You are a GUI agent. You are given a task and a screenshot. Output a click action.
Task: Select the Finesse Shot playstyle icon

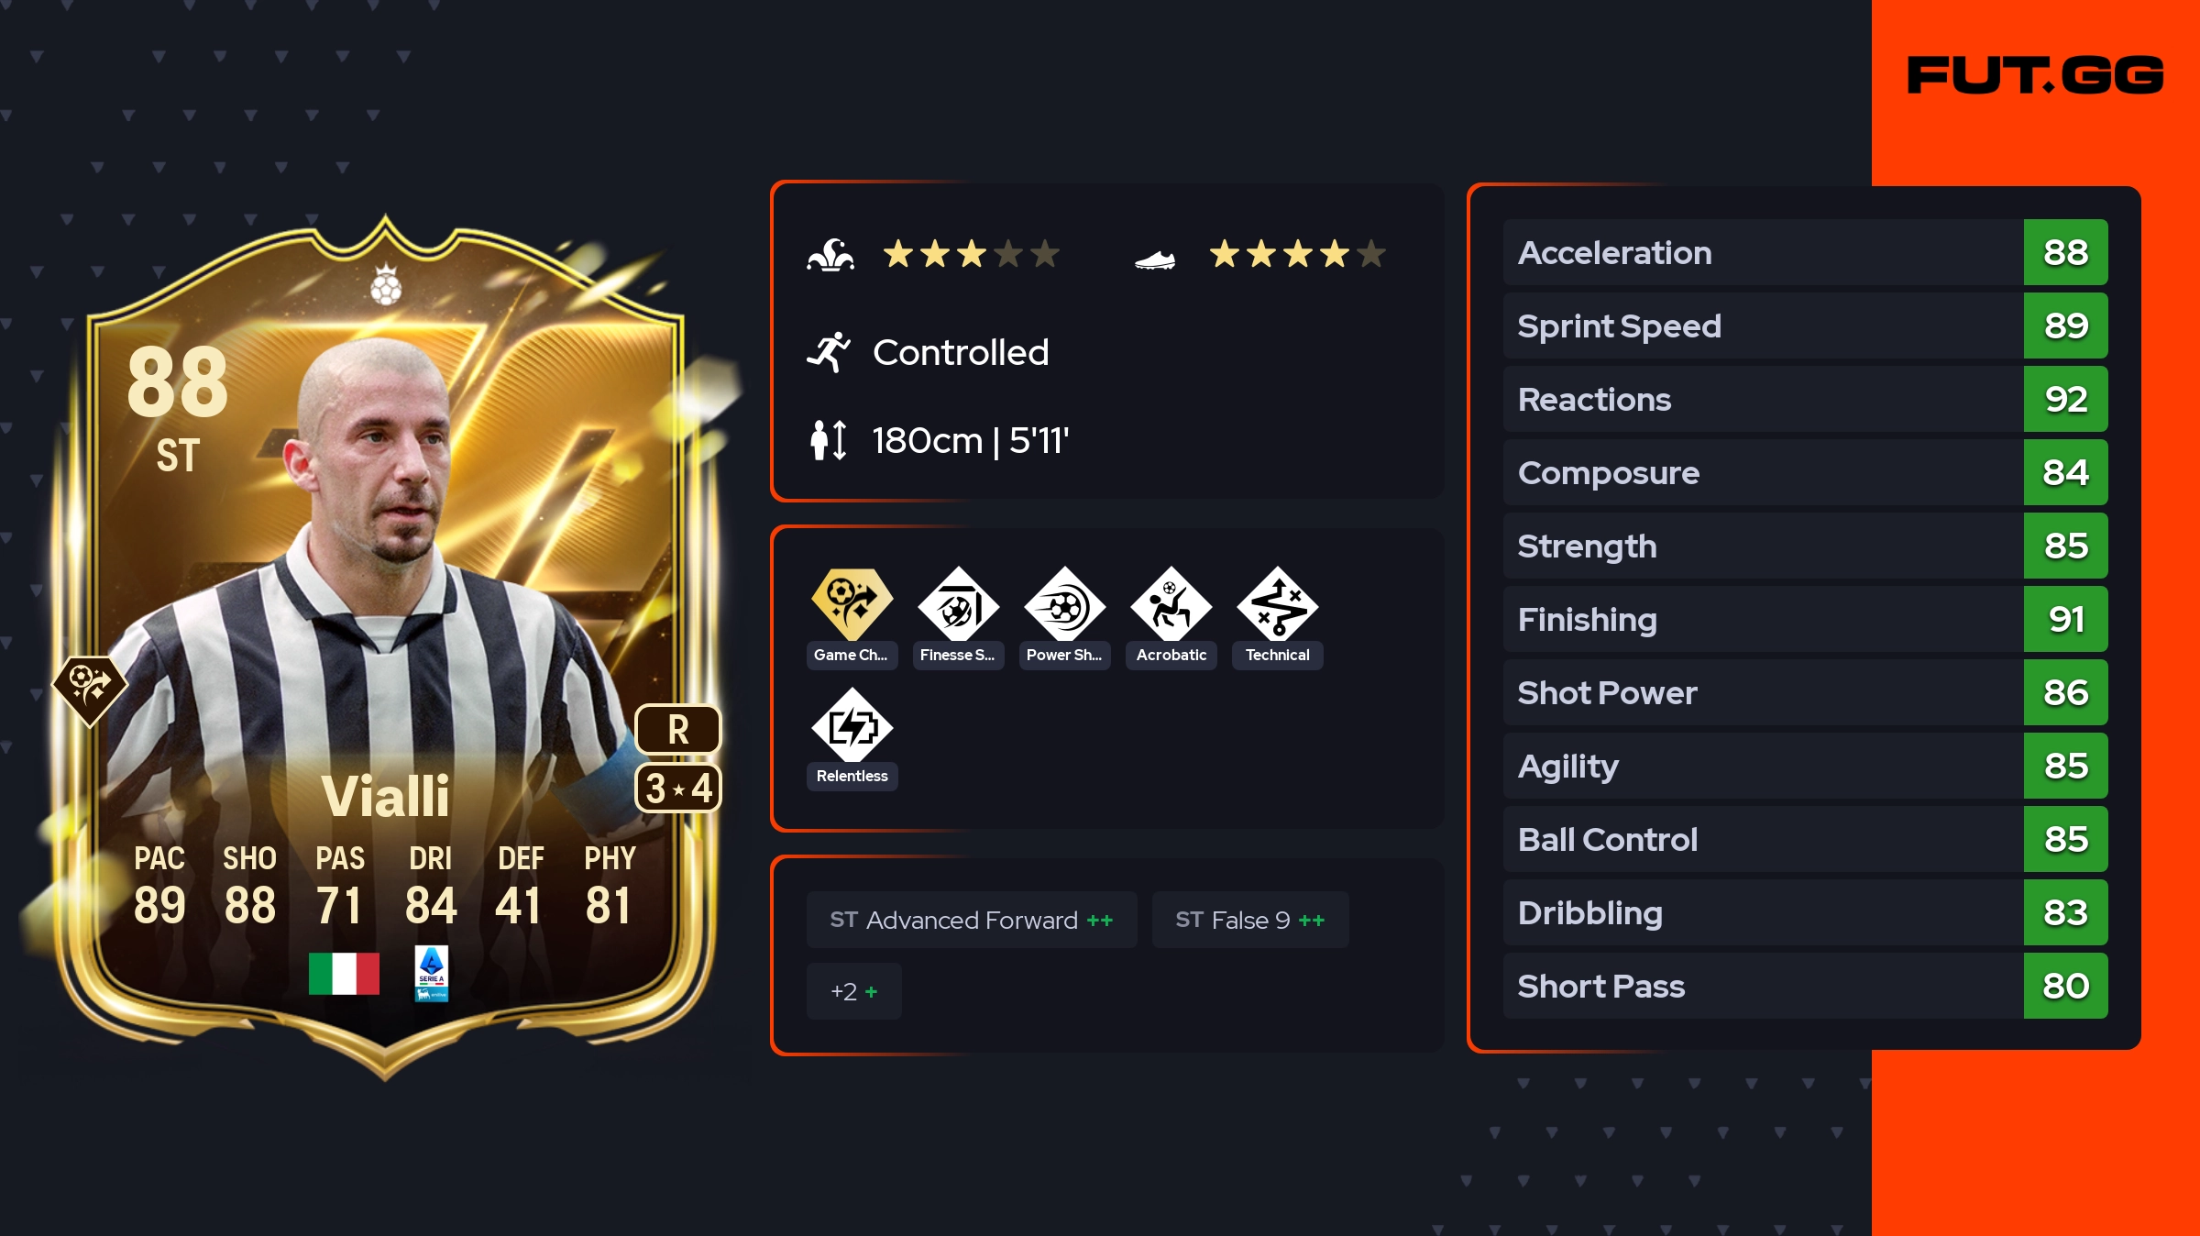(958, 604)
